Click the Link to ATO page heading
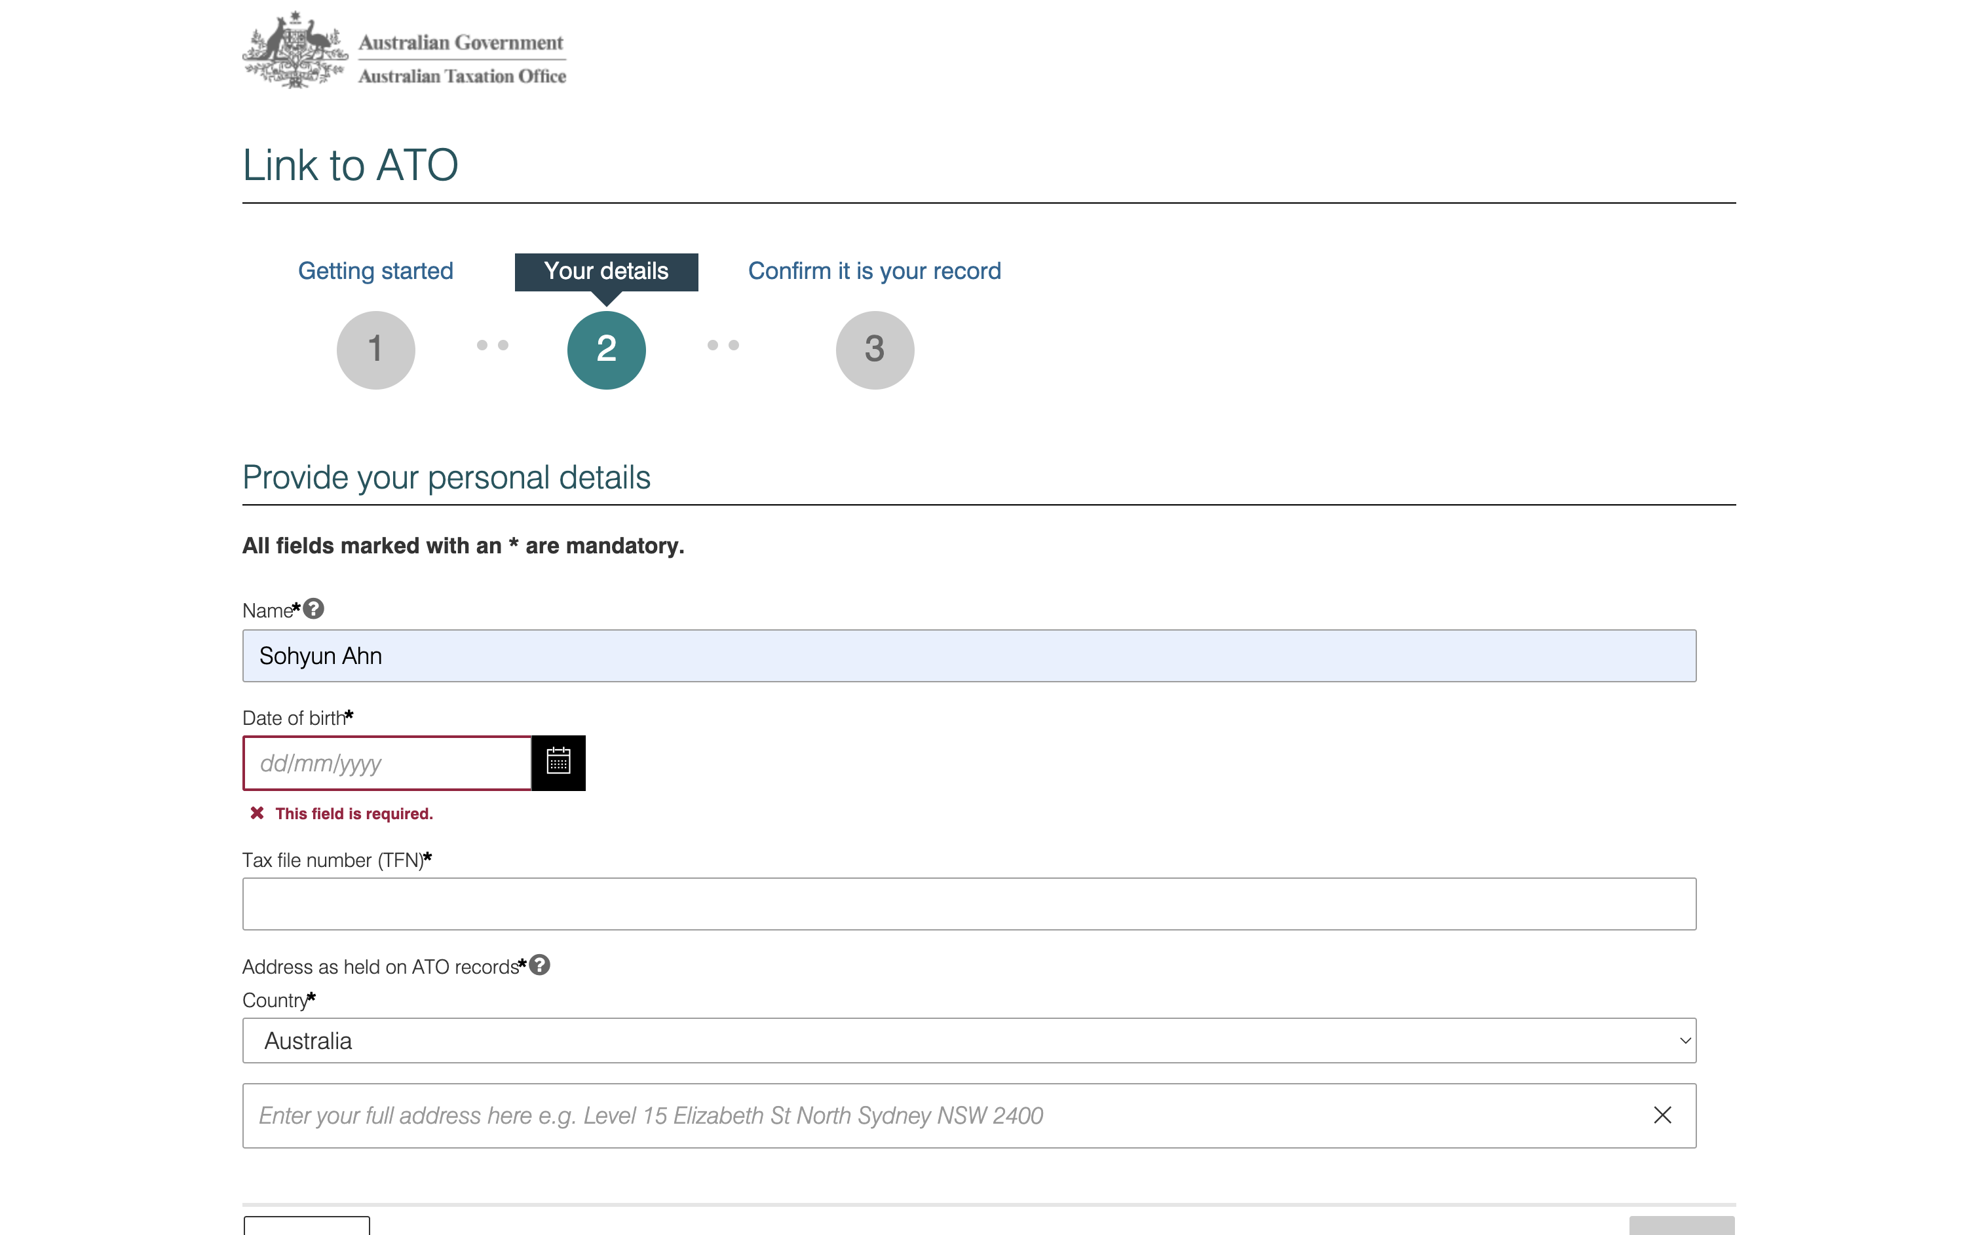 [x=351, y=165]
